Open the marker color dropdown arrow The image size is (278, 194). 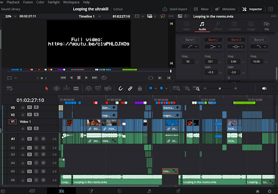point(166,88)
